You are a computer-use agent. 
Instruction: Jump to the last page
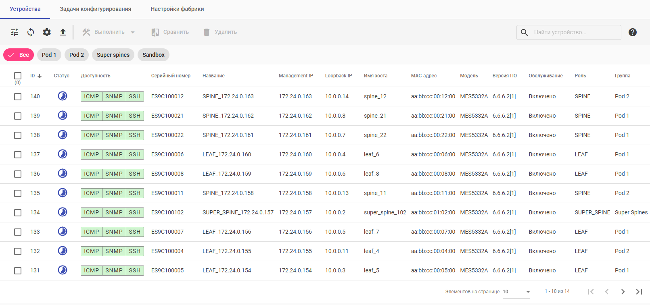639,292
